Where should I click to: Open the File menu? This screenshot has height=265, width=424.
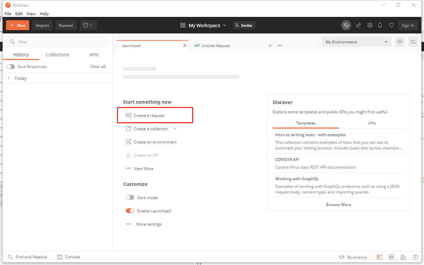(8, 14)
